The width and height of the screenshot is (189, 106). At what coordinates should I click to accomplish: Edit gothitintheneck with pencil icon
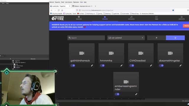[92, 65]
